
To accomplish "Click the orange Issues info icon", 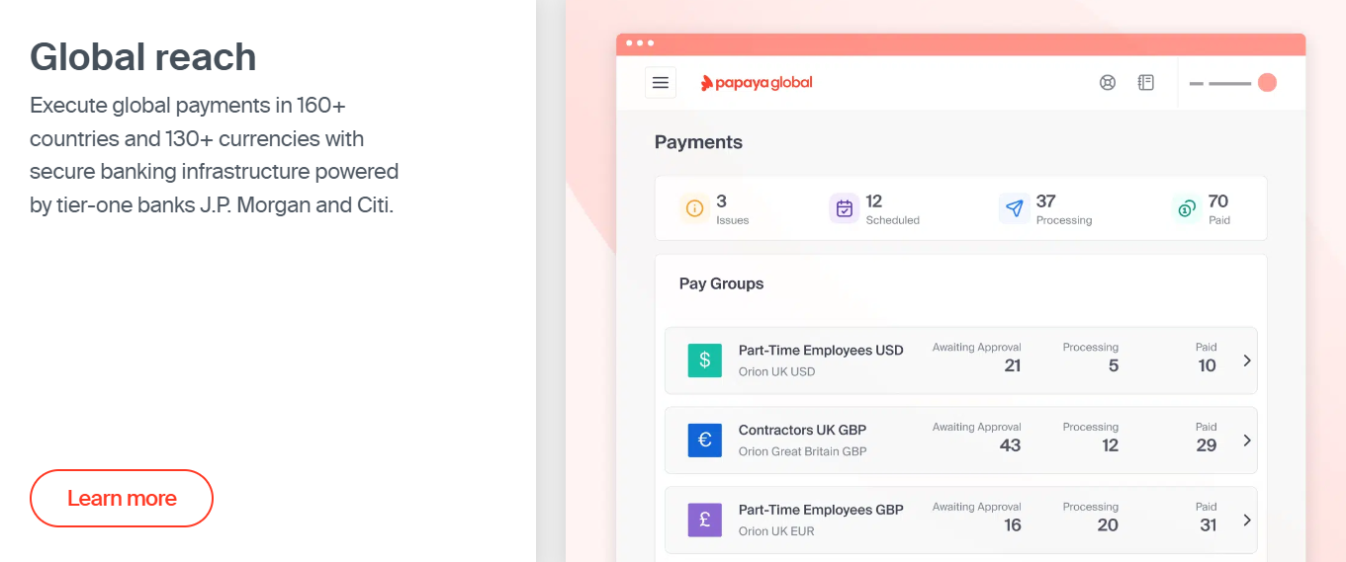I will pos(694,208).
